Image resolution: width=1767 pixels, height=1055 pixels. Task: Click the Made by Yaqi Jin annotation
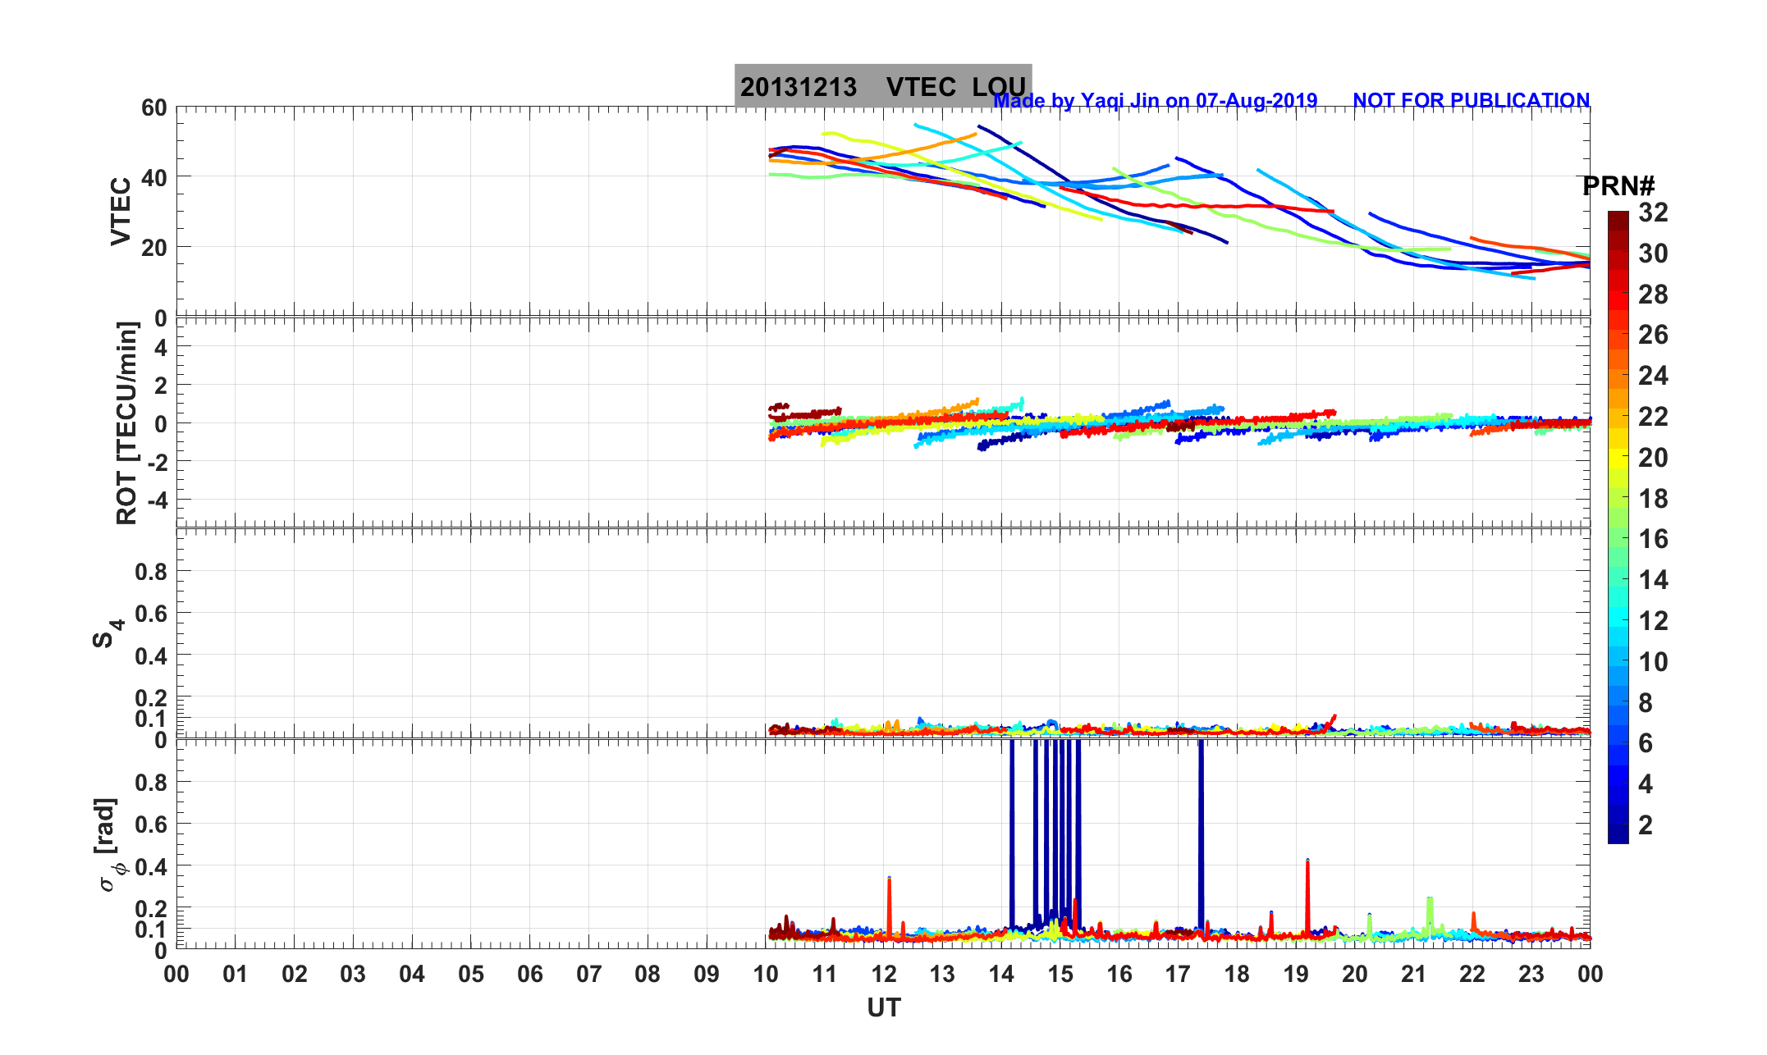1155,101
